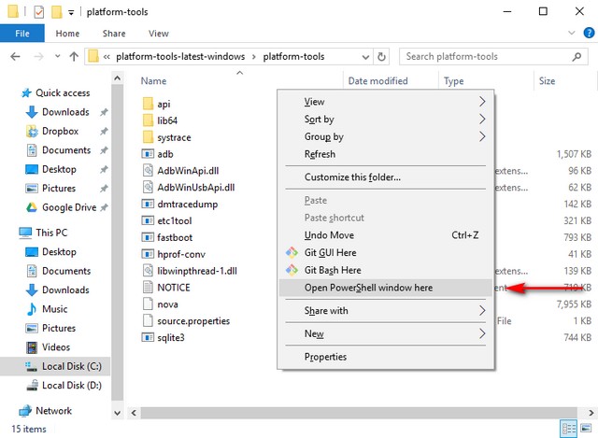Click the Back navigation arrow
This screenshot has height=438, width=598.
pos(15,57)
